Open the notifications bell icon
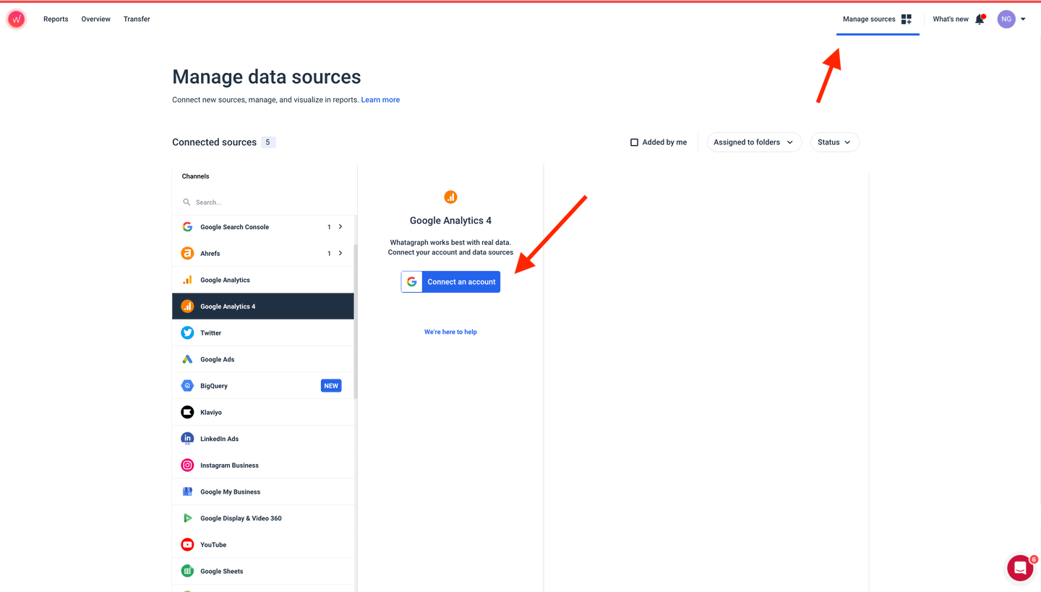 pos(980,20)
